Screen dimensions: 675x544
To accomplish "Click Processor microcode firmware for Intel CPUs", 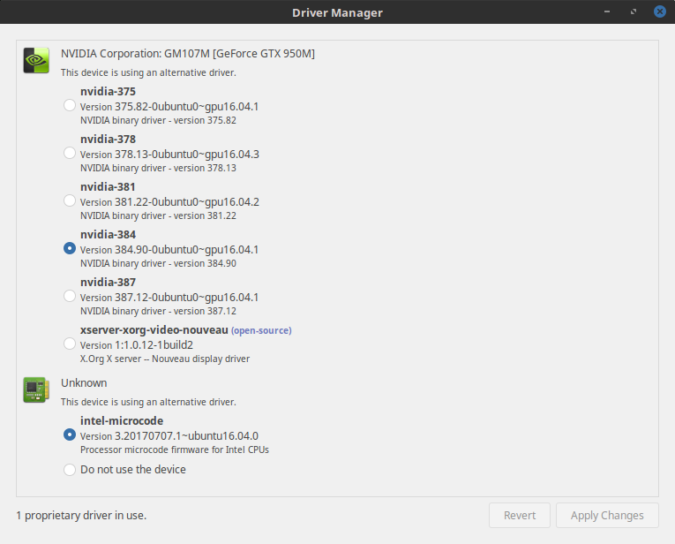I will pos(175,450).
